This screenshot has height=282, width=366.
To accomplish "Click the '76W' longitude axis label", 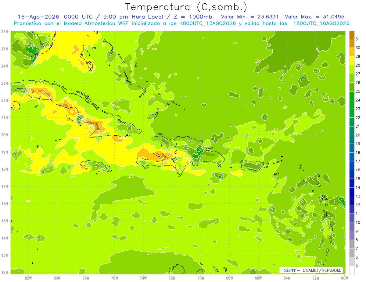I will pyautogui.click(x=115, y=278).
